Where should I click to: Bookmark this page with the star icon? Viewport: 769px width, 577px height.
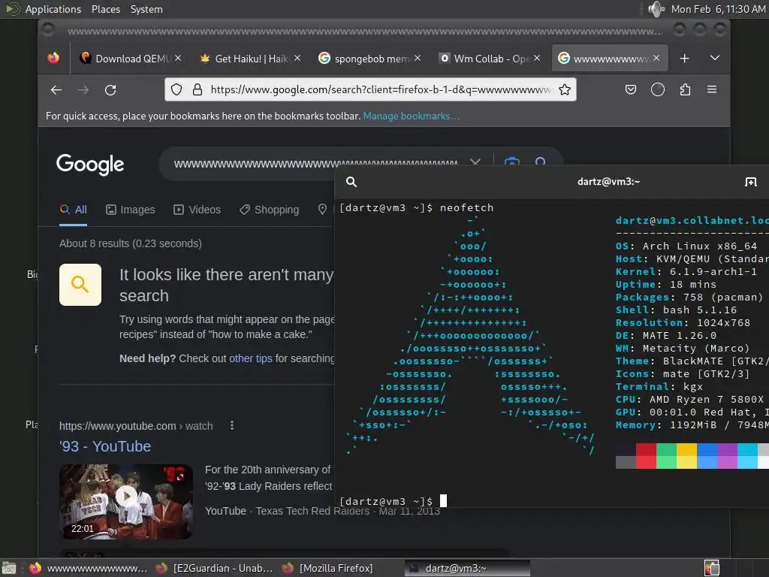(565, 89)
